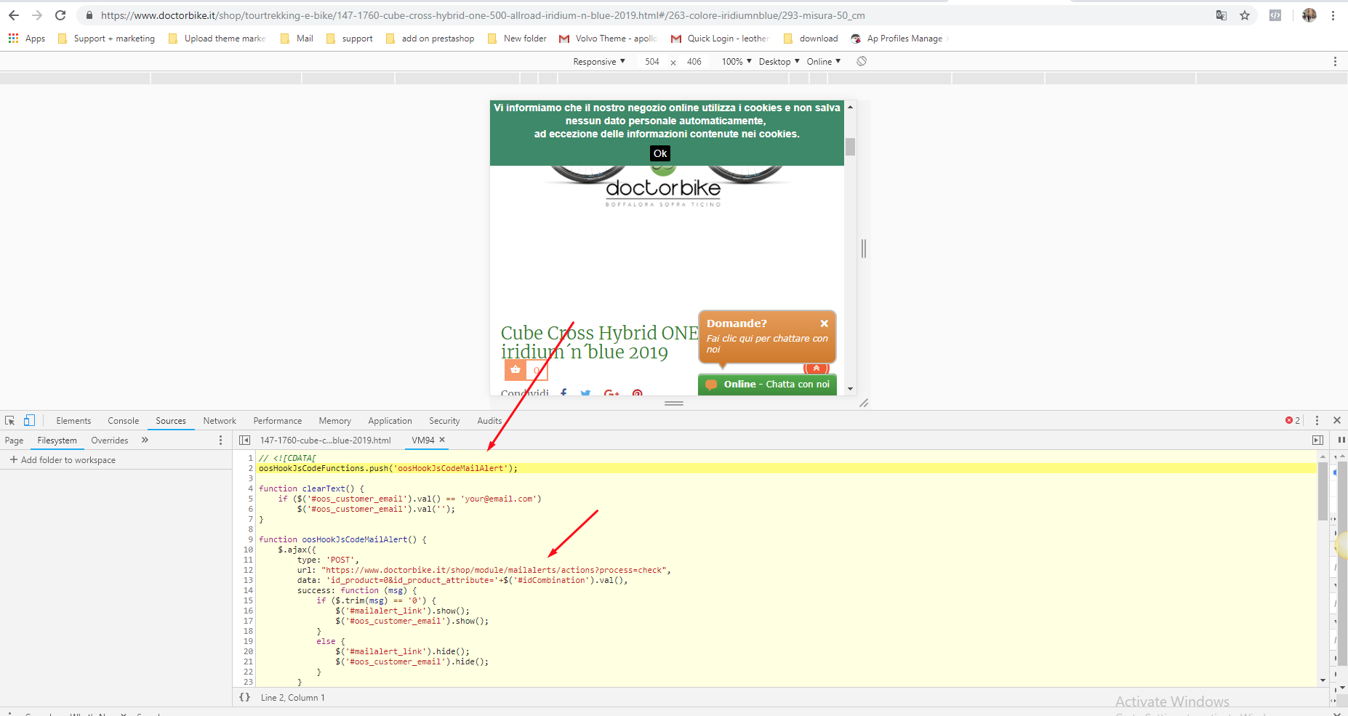Open the Quick Login - leothe bookmark
1348x716 pixels.
(x=720, y=39)
